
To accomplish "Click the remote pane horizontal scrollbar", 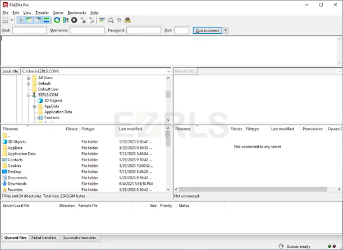I will 253,189.
